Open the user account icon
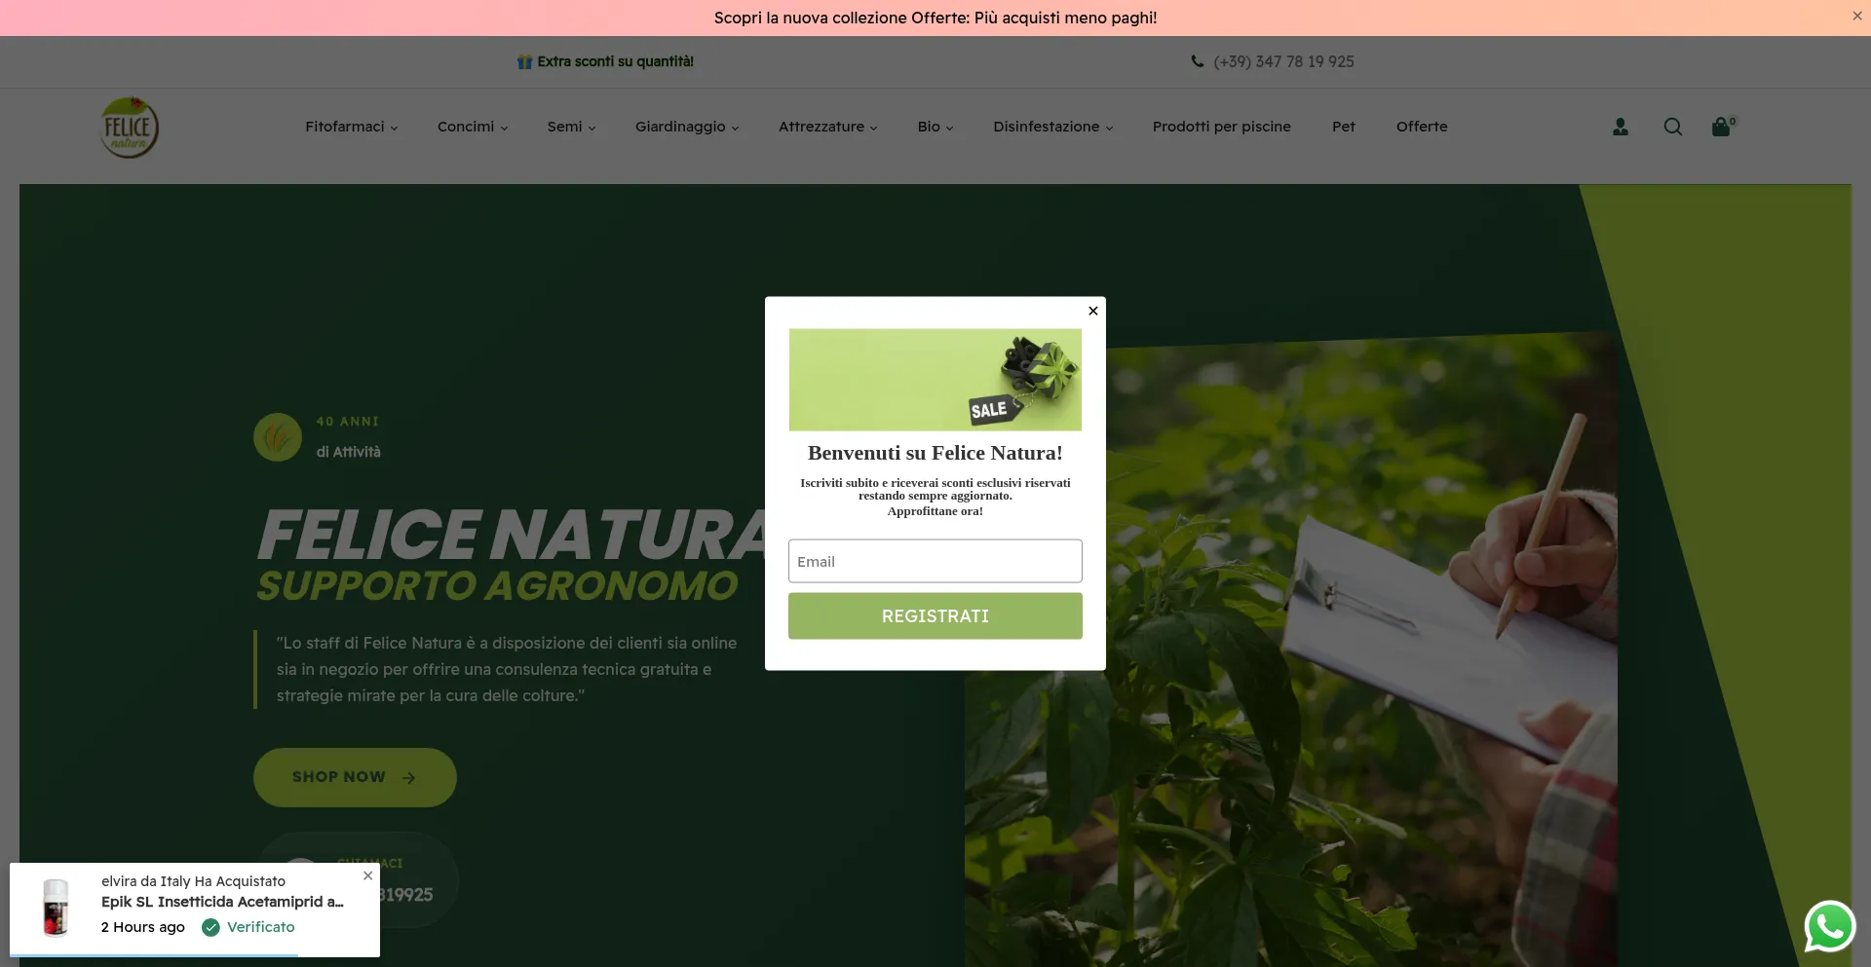 (1621, 127)
